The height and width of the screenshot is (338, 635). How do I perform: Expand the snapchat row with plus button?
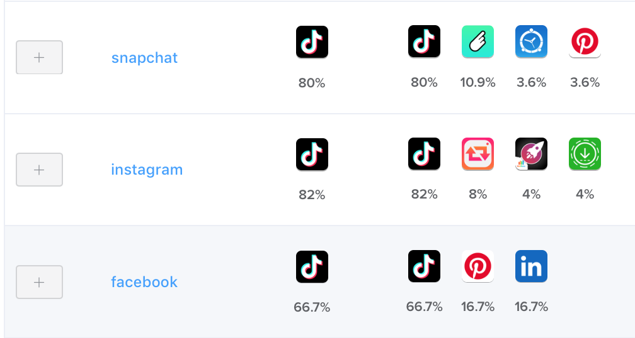[x=39, y=57]
